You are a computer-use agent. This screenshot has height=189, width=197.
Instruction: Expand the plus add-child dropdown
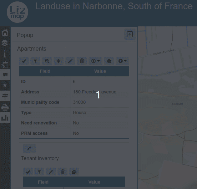click(122, 61)
